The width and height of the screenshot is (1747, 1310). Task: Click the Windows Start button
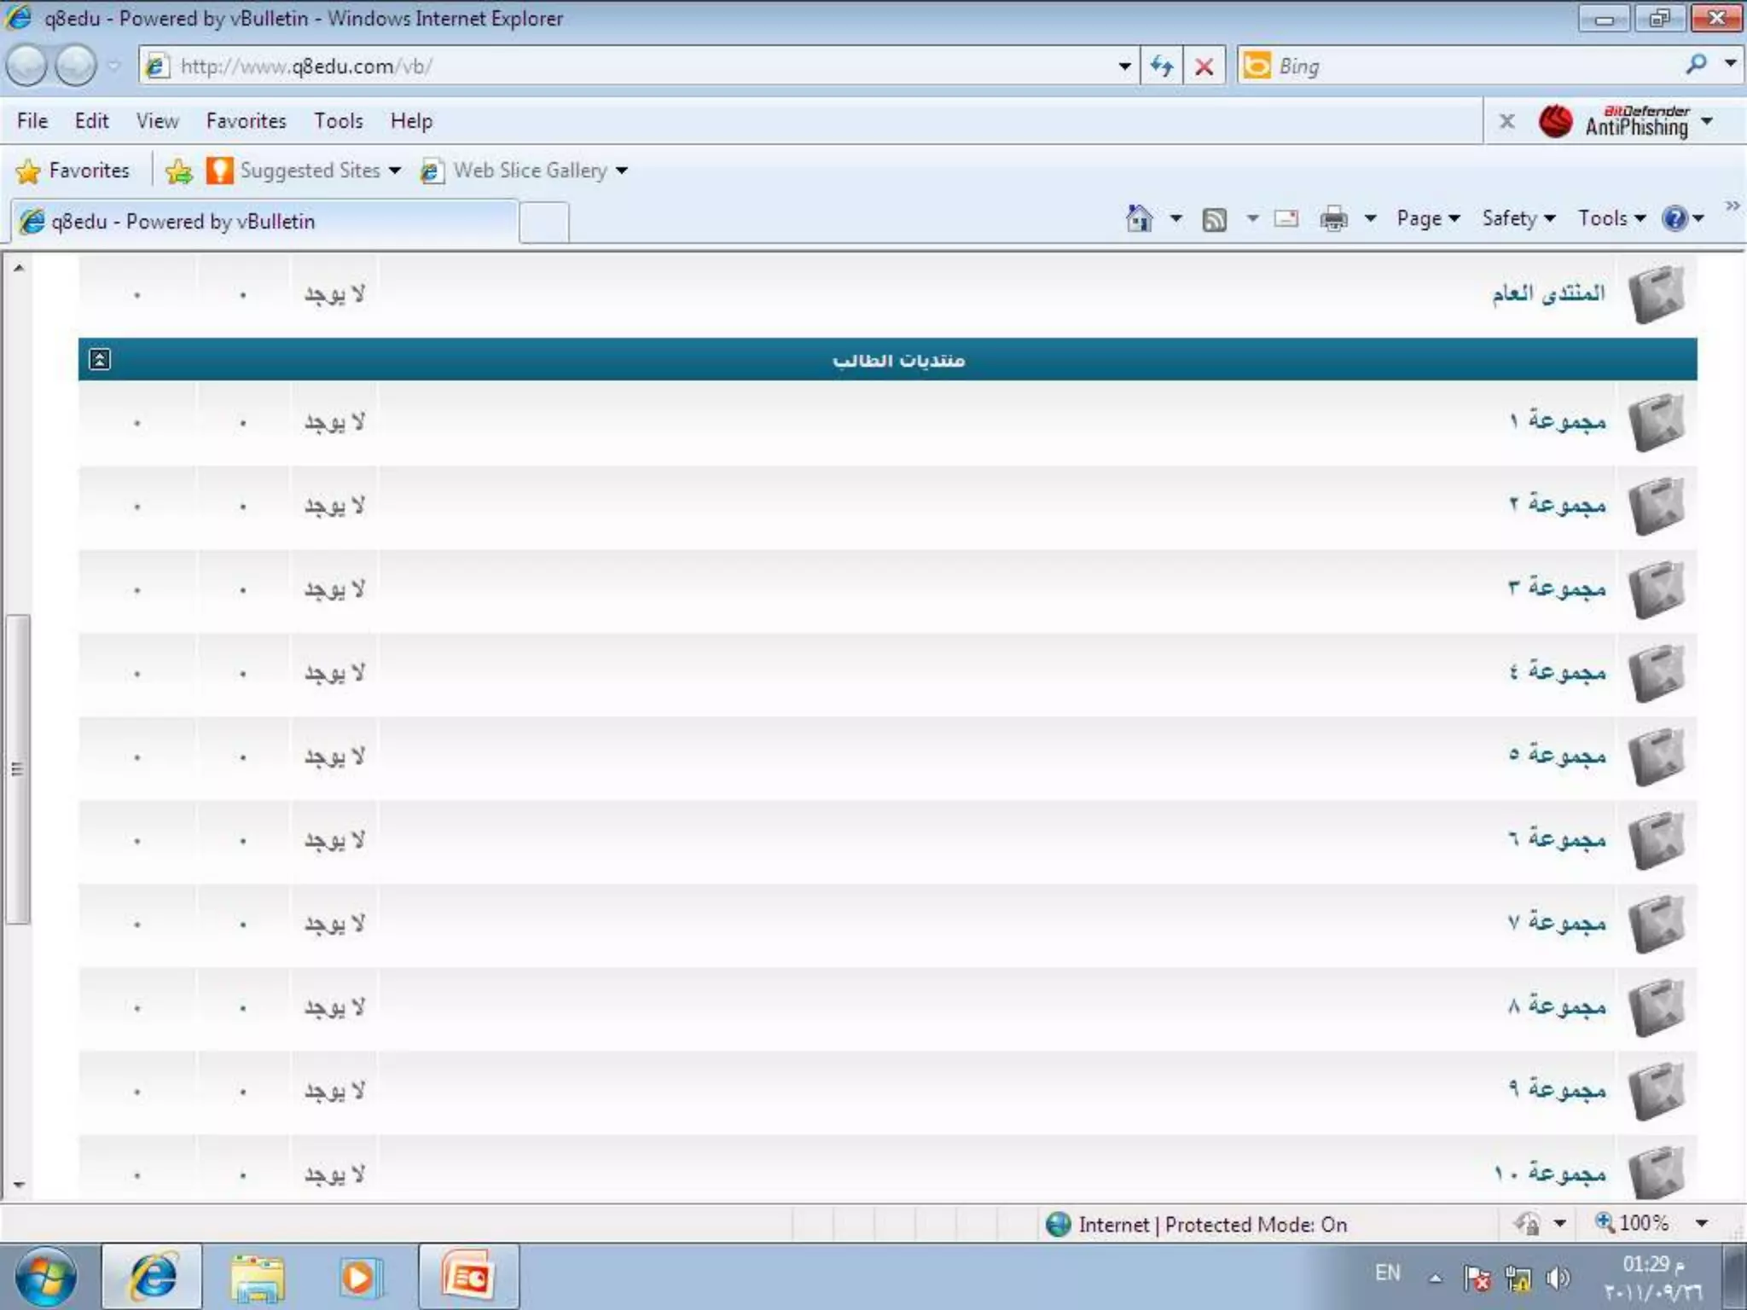pos(46,1277)
